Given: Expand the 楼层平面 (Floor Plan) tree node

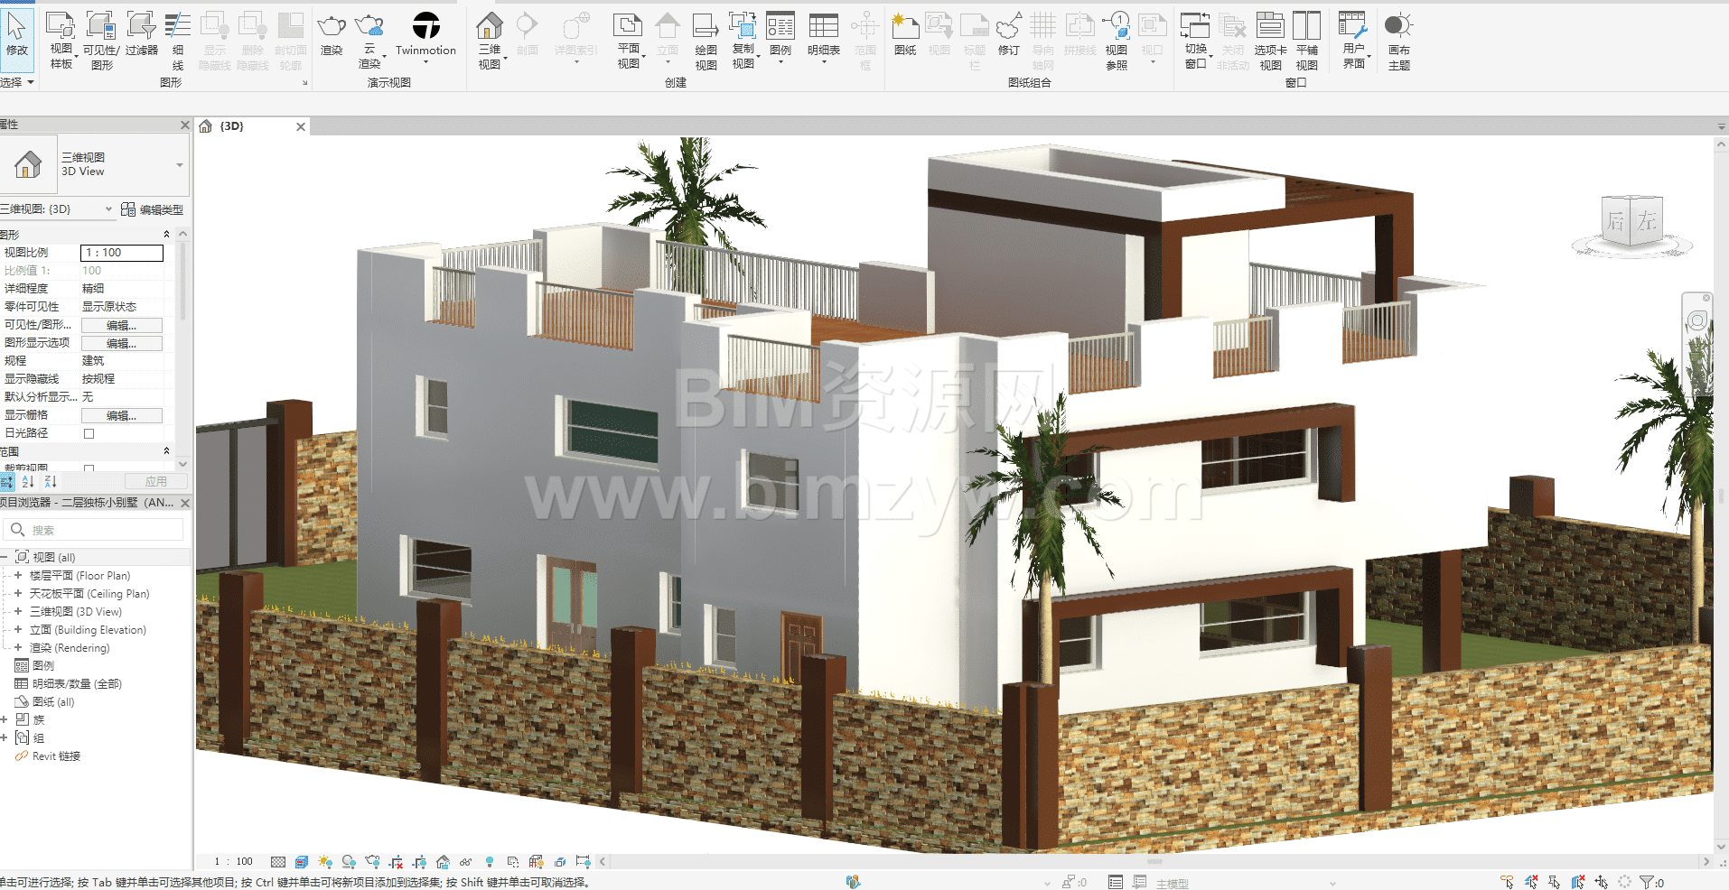Looking at the screenshot, I should click(18, 575).
